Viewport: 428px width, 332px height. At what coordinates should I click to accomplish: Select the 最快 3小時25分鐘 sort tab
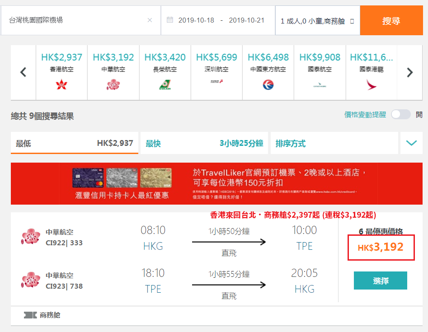(204, 143)
